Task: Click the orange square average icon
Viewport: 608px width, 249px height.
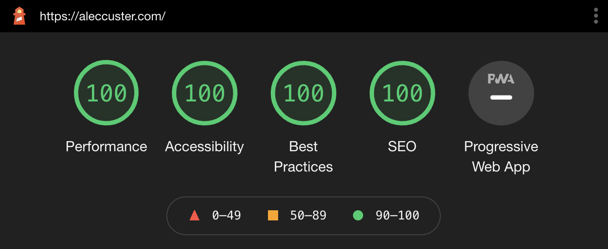Action: pyautogui.click(x=273, y=215)
